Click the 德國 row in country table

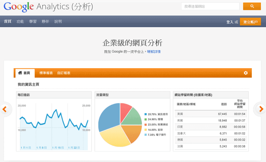(211, 140)
